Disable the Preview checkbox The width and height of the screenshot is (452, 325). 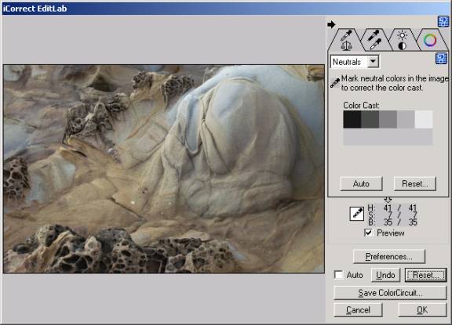(x=368, y=233)
